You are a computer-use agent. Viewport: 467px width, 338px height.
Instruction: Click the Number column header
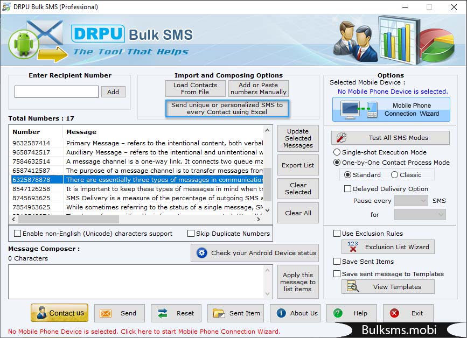tap(36, 132)
